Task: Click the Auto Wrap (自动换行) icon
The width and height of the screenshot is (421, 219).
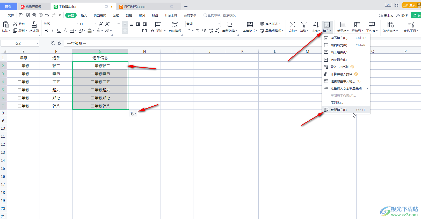Action: click(175, 25)
